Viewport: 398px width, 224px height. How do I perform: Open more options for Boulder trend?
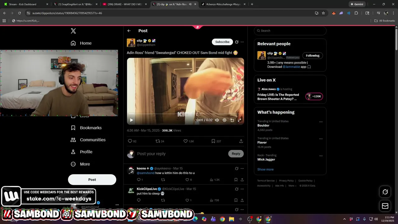pos(321,122)
